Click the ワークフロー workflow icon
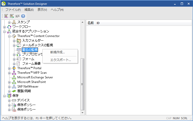Image resolution: width=193 pixels, height=121 pixels. pos(9,27)
